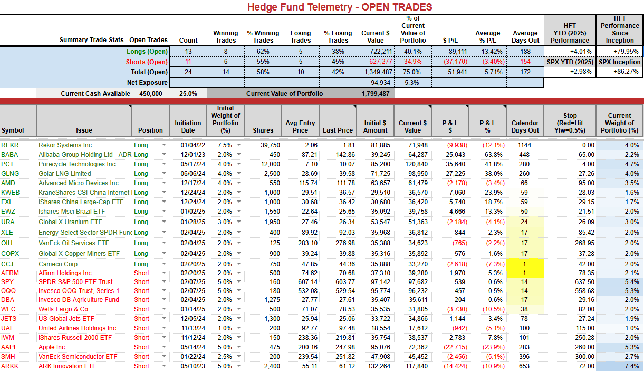
Task: Select BABA gain percentage 63.8%
Action: point(487,155)
